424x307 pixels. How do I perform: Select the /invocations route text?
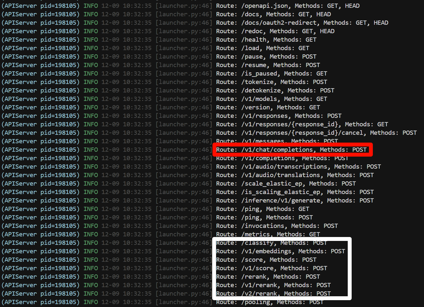tap(277, 226)
